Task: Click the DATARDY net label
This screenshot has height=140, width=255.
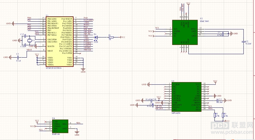Action: 89,20
